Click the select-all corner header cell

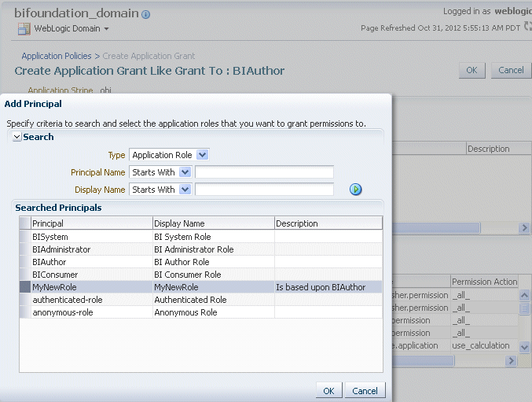25,223
